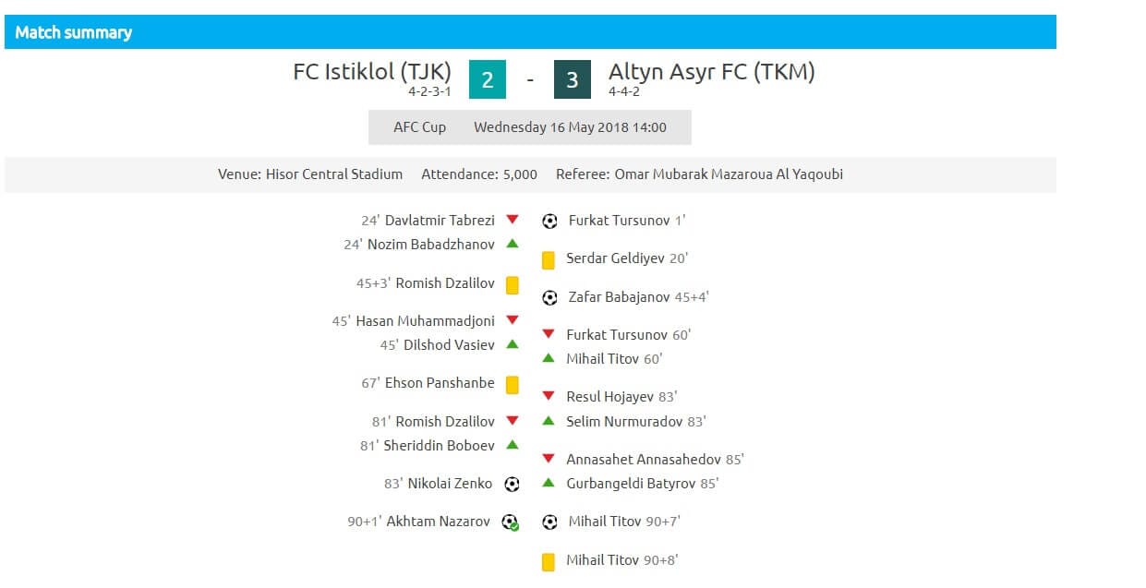The height and width of the screenshot is (588, 1146).
Task: Click green arrow beside Gurbangeldi Batyrov
Action: click(549, 483)
